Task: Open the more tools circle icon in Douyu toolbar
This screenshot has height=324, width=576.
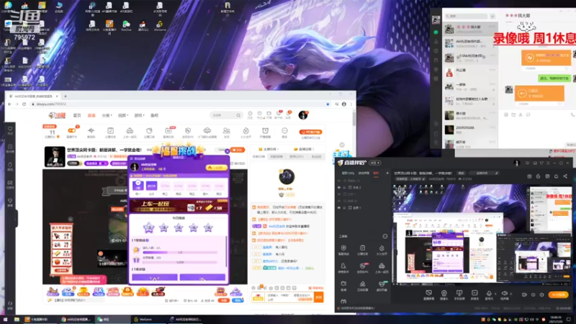Action: pyautogui.click(x=284, y=131)
